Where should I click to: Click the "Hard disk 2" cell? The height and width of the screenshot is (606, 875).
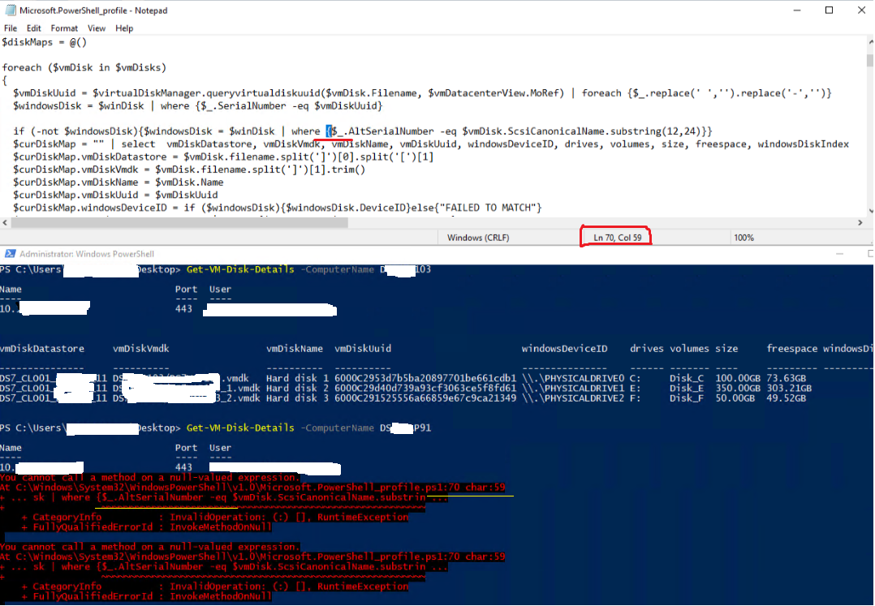tap(297, 389)
